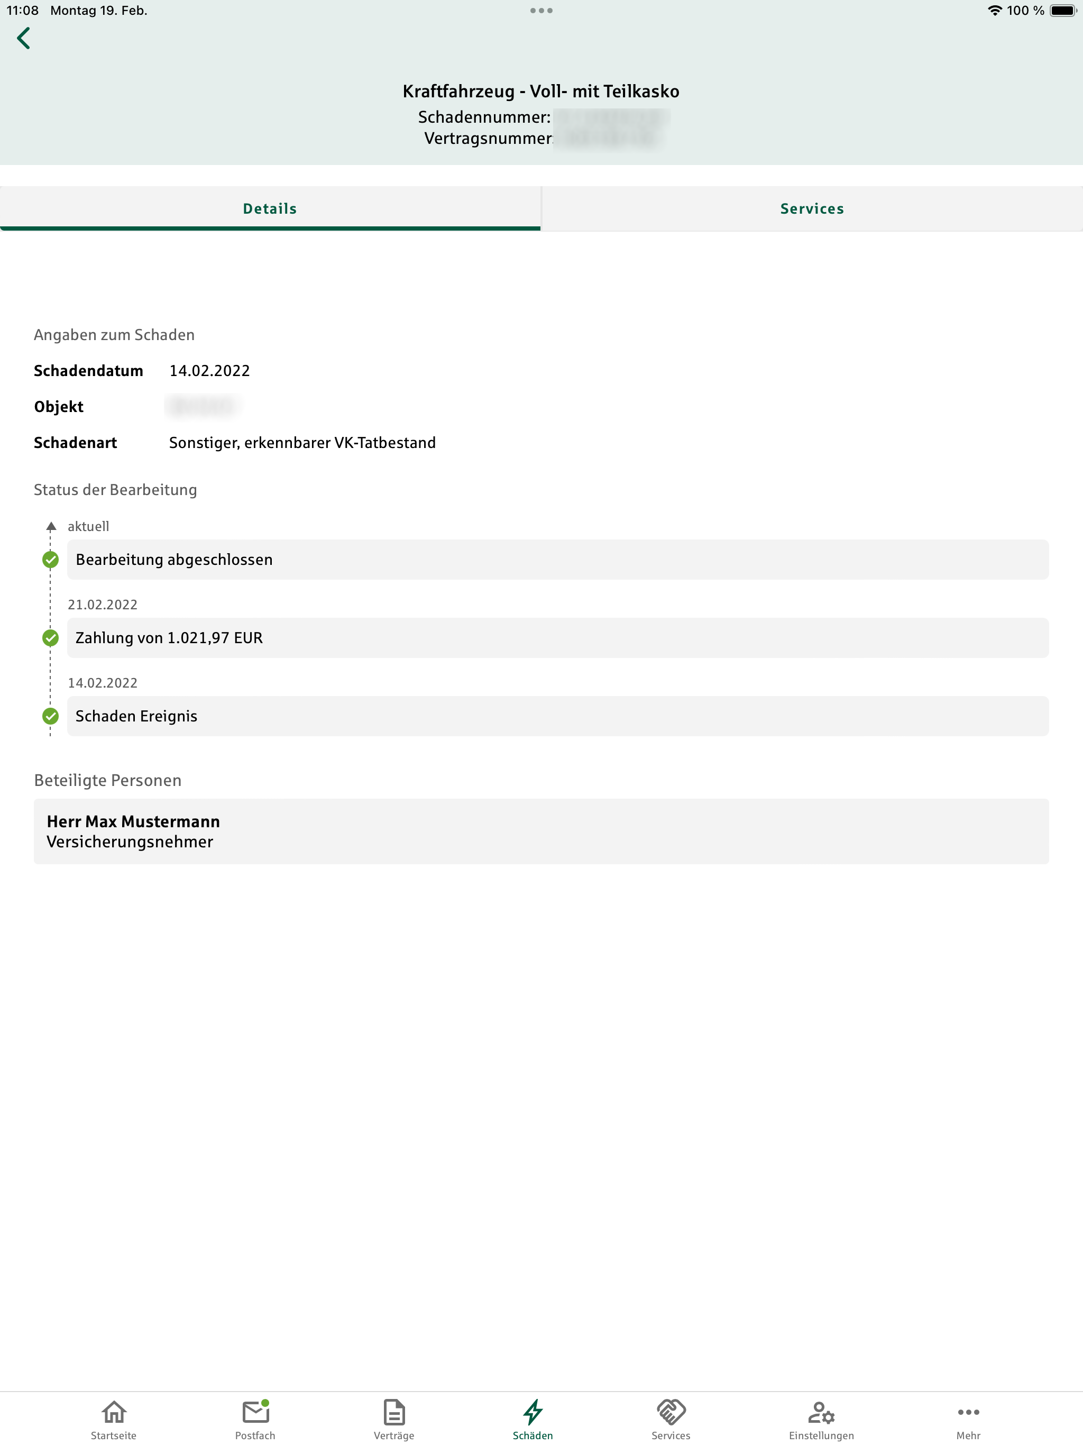
Task: Open Herr Max Mustermann person card
Action: click(x=541, y=831)
